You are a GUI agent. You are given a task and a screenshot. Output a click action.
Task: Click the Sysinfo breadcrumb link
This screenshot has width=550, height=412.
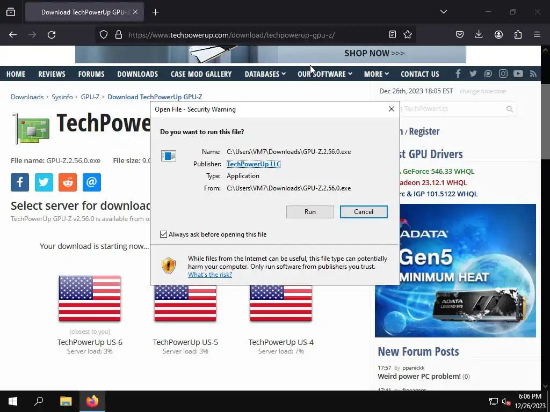tap(62, 97)
